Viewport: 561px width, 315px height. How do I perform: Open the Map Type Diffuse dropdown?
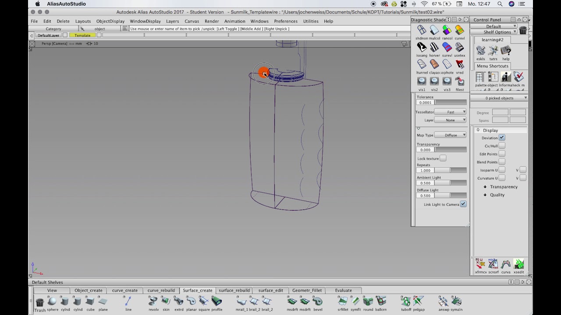click(451, 135)
